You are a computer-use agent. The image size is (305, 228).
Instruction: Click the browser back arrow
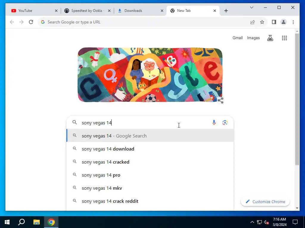pos(12,22)
